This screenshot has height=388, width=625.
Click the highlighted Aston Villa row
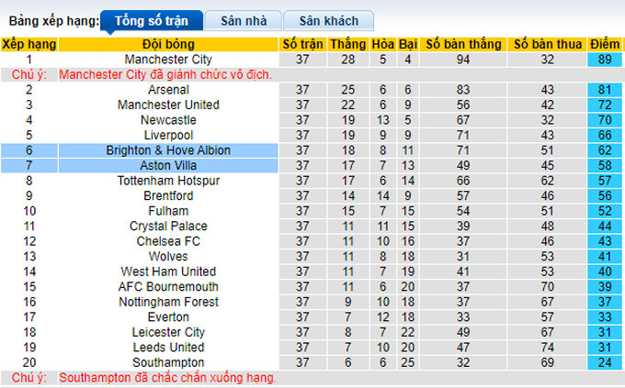coord(168,166)
